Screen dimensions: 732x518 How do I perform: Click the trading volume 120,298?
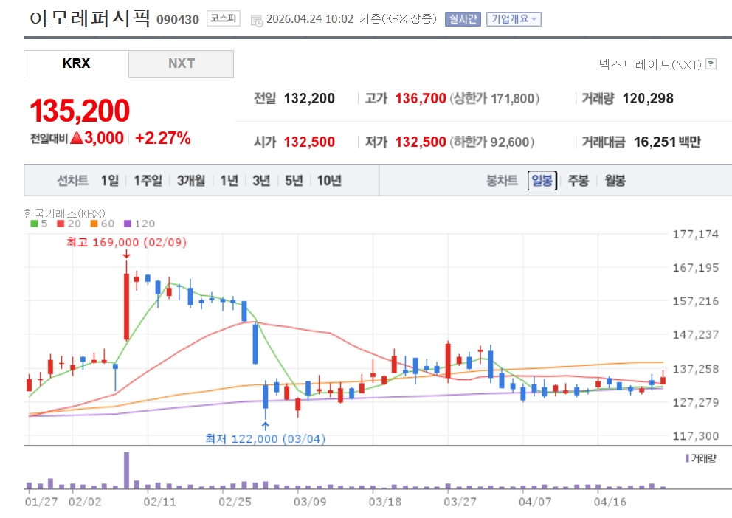tap(648, 98)
